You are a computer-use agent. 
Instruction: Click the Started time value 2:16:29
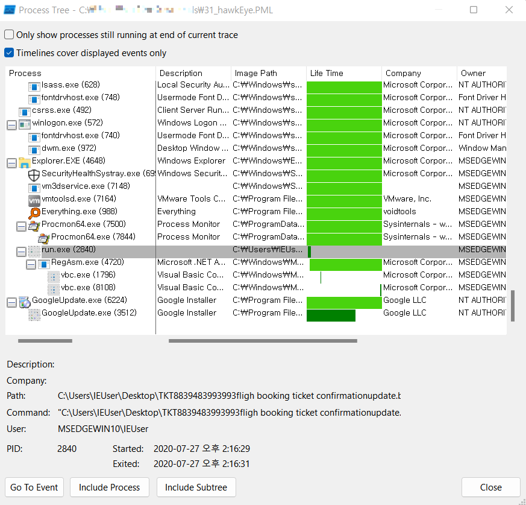(x=202, y=448)
